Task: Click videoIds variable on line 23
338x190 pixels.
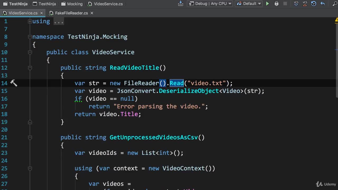Action: coord(103,153)
